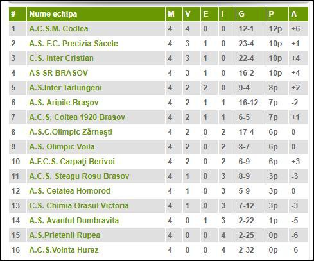This screenshot has height=261, width=314.
Task: Open A.C.S.Vointa Hurez team page
Action: (64, 250)
